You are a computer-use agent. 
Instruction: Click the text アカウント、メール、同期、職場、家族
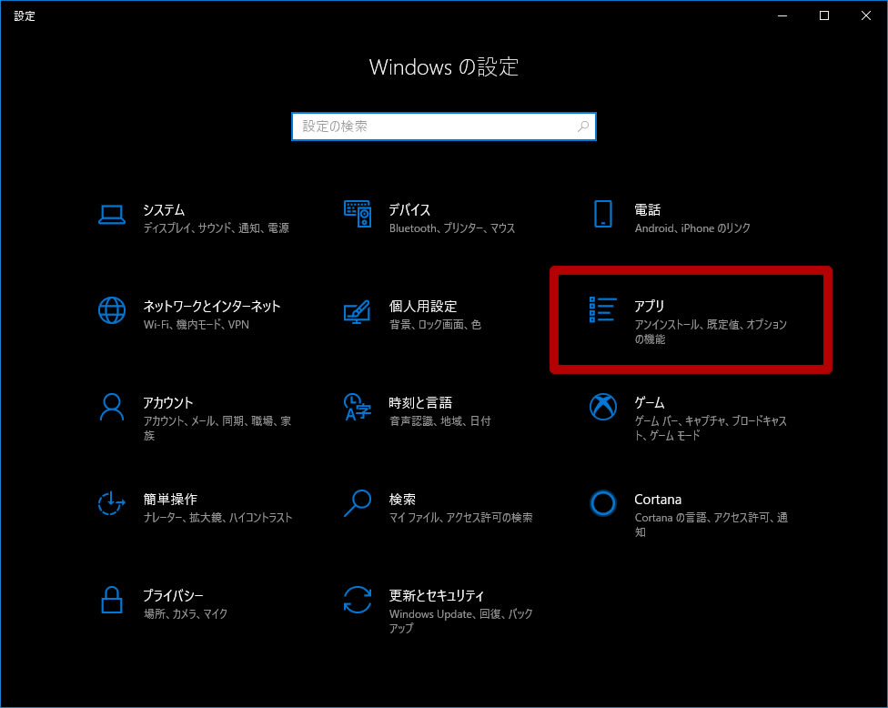click(217, 429)
